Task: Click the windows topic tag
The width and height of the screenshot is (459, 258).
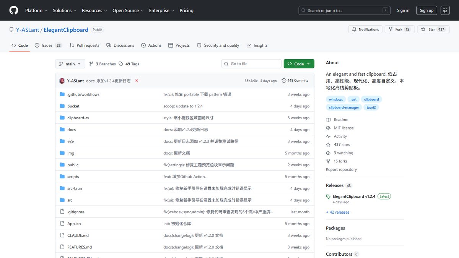Action: point(336,99)
